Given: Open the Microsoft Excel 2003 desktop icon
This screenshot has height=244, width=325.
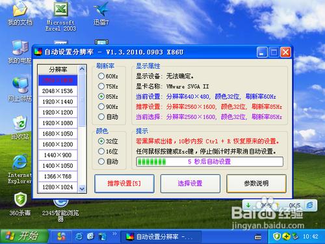Looking at the screenshot, I should tap(61, 16).
